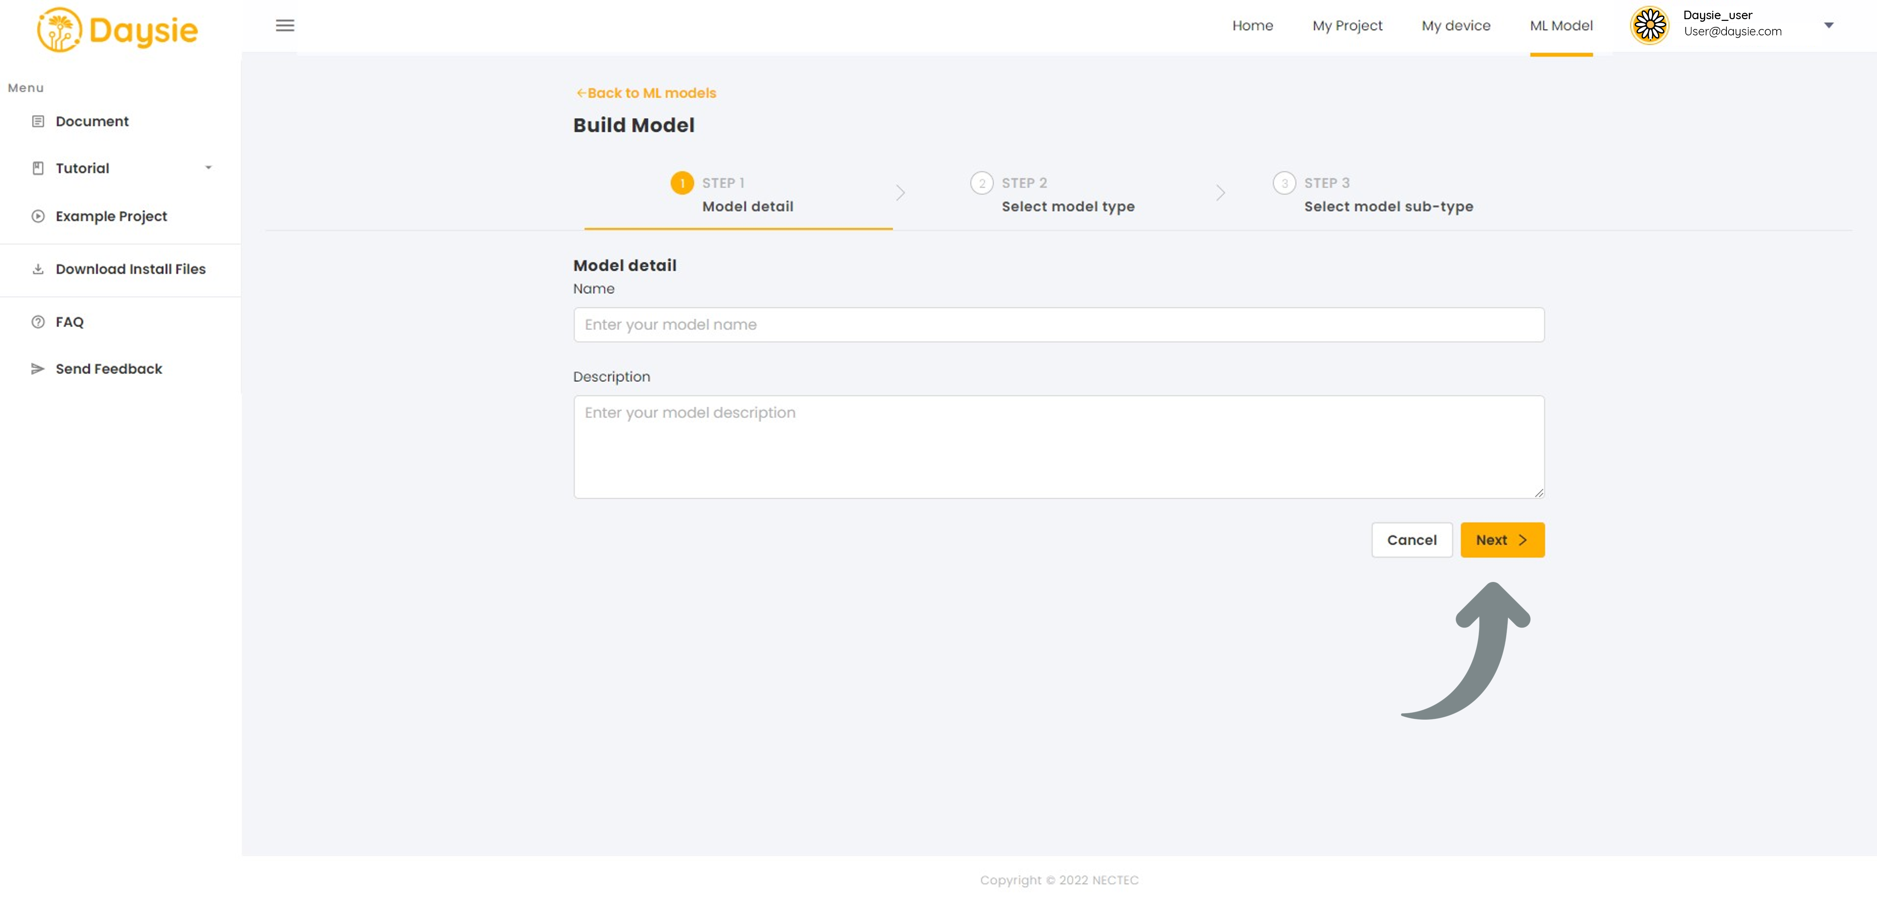
Task: Click the FAQ question mark icon
Action: click(x=38, y=322)
